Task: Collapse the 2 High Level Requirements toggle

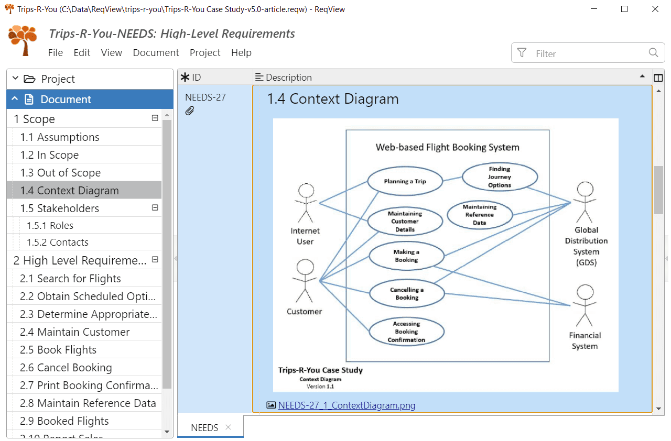Action: click(x=155, y=259)
